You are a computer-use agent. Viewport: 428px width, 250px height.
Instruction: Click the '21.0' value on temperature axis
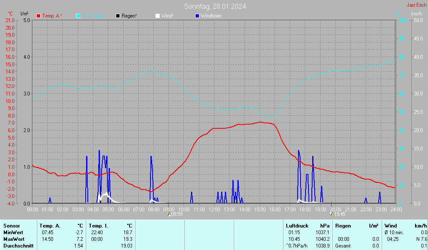tap(10, 20)
